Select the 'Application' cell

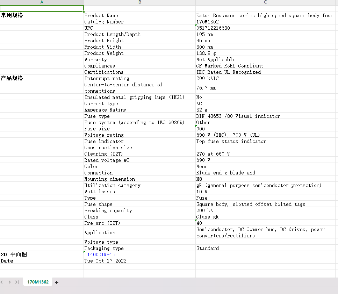pyautogui.click(x=140, y=232)
